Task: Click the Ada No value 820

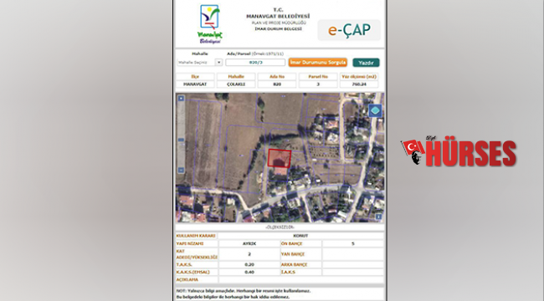Action: point(277,84)
